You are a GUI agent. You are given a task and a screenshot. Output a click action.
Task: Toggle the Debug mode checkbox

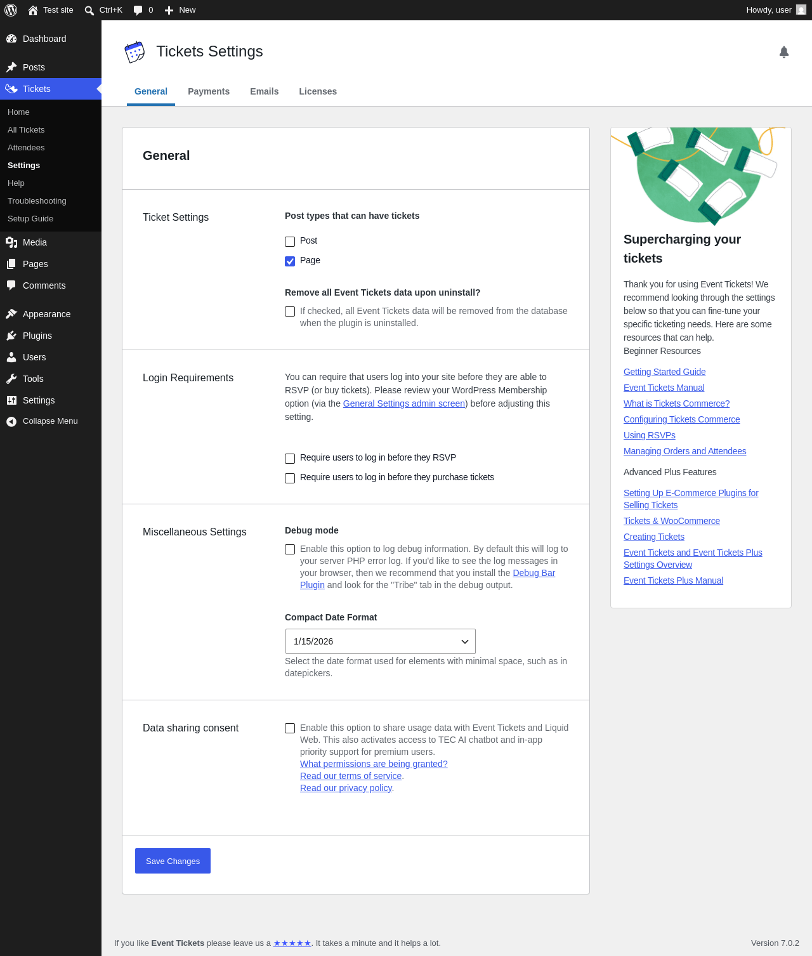pyautogui.click(x=290, y=549)
